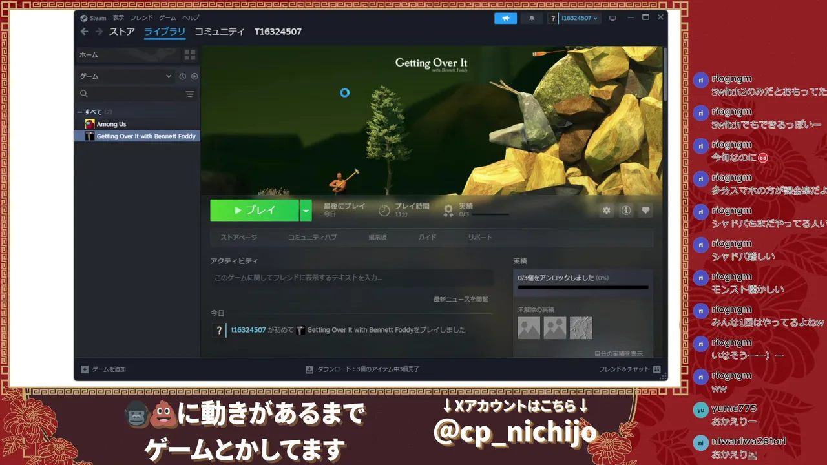Open the second locked achievement thumbnail
Image resolution: width=827 pixels, height=465 pixels.
[x=555, y=328]
